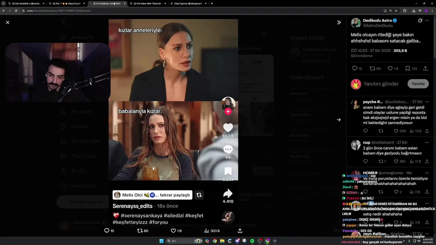Select the X'te Dedikodu Astro tab
Image resolution: width=436 pixels, height=245 pixels.
point(107,3)
